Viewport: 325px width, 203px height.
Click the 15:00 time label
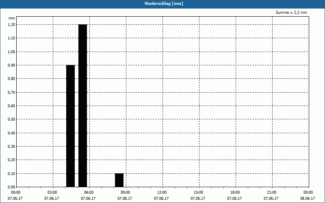tap(198, 192)
